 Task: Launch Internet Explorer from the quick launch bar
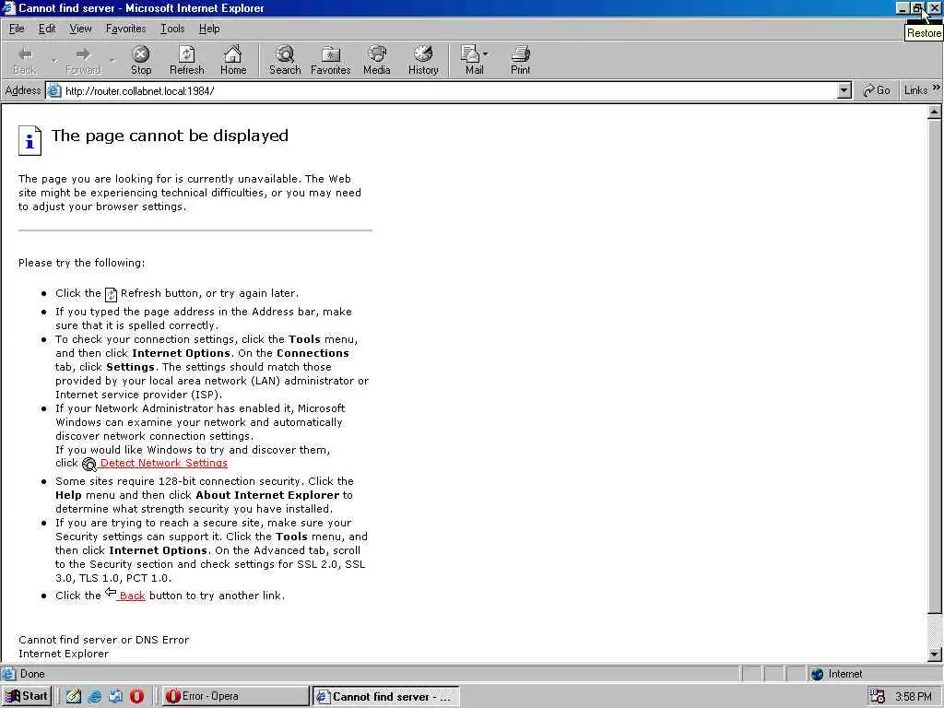point(95,696)
